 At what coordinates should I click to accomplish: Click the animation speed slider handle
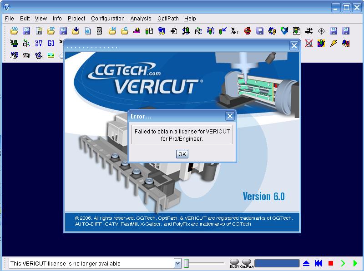[x=186, y=263]
